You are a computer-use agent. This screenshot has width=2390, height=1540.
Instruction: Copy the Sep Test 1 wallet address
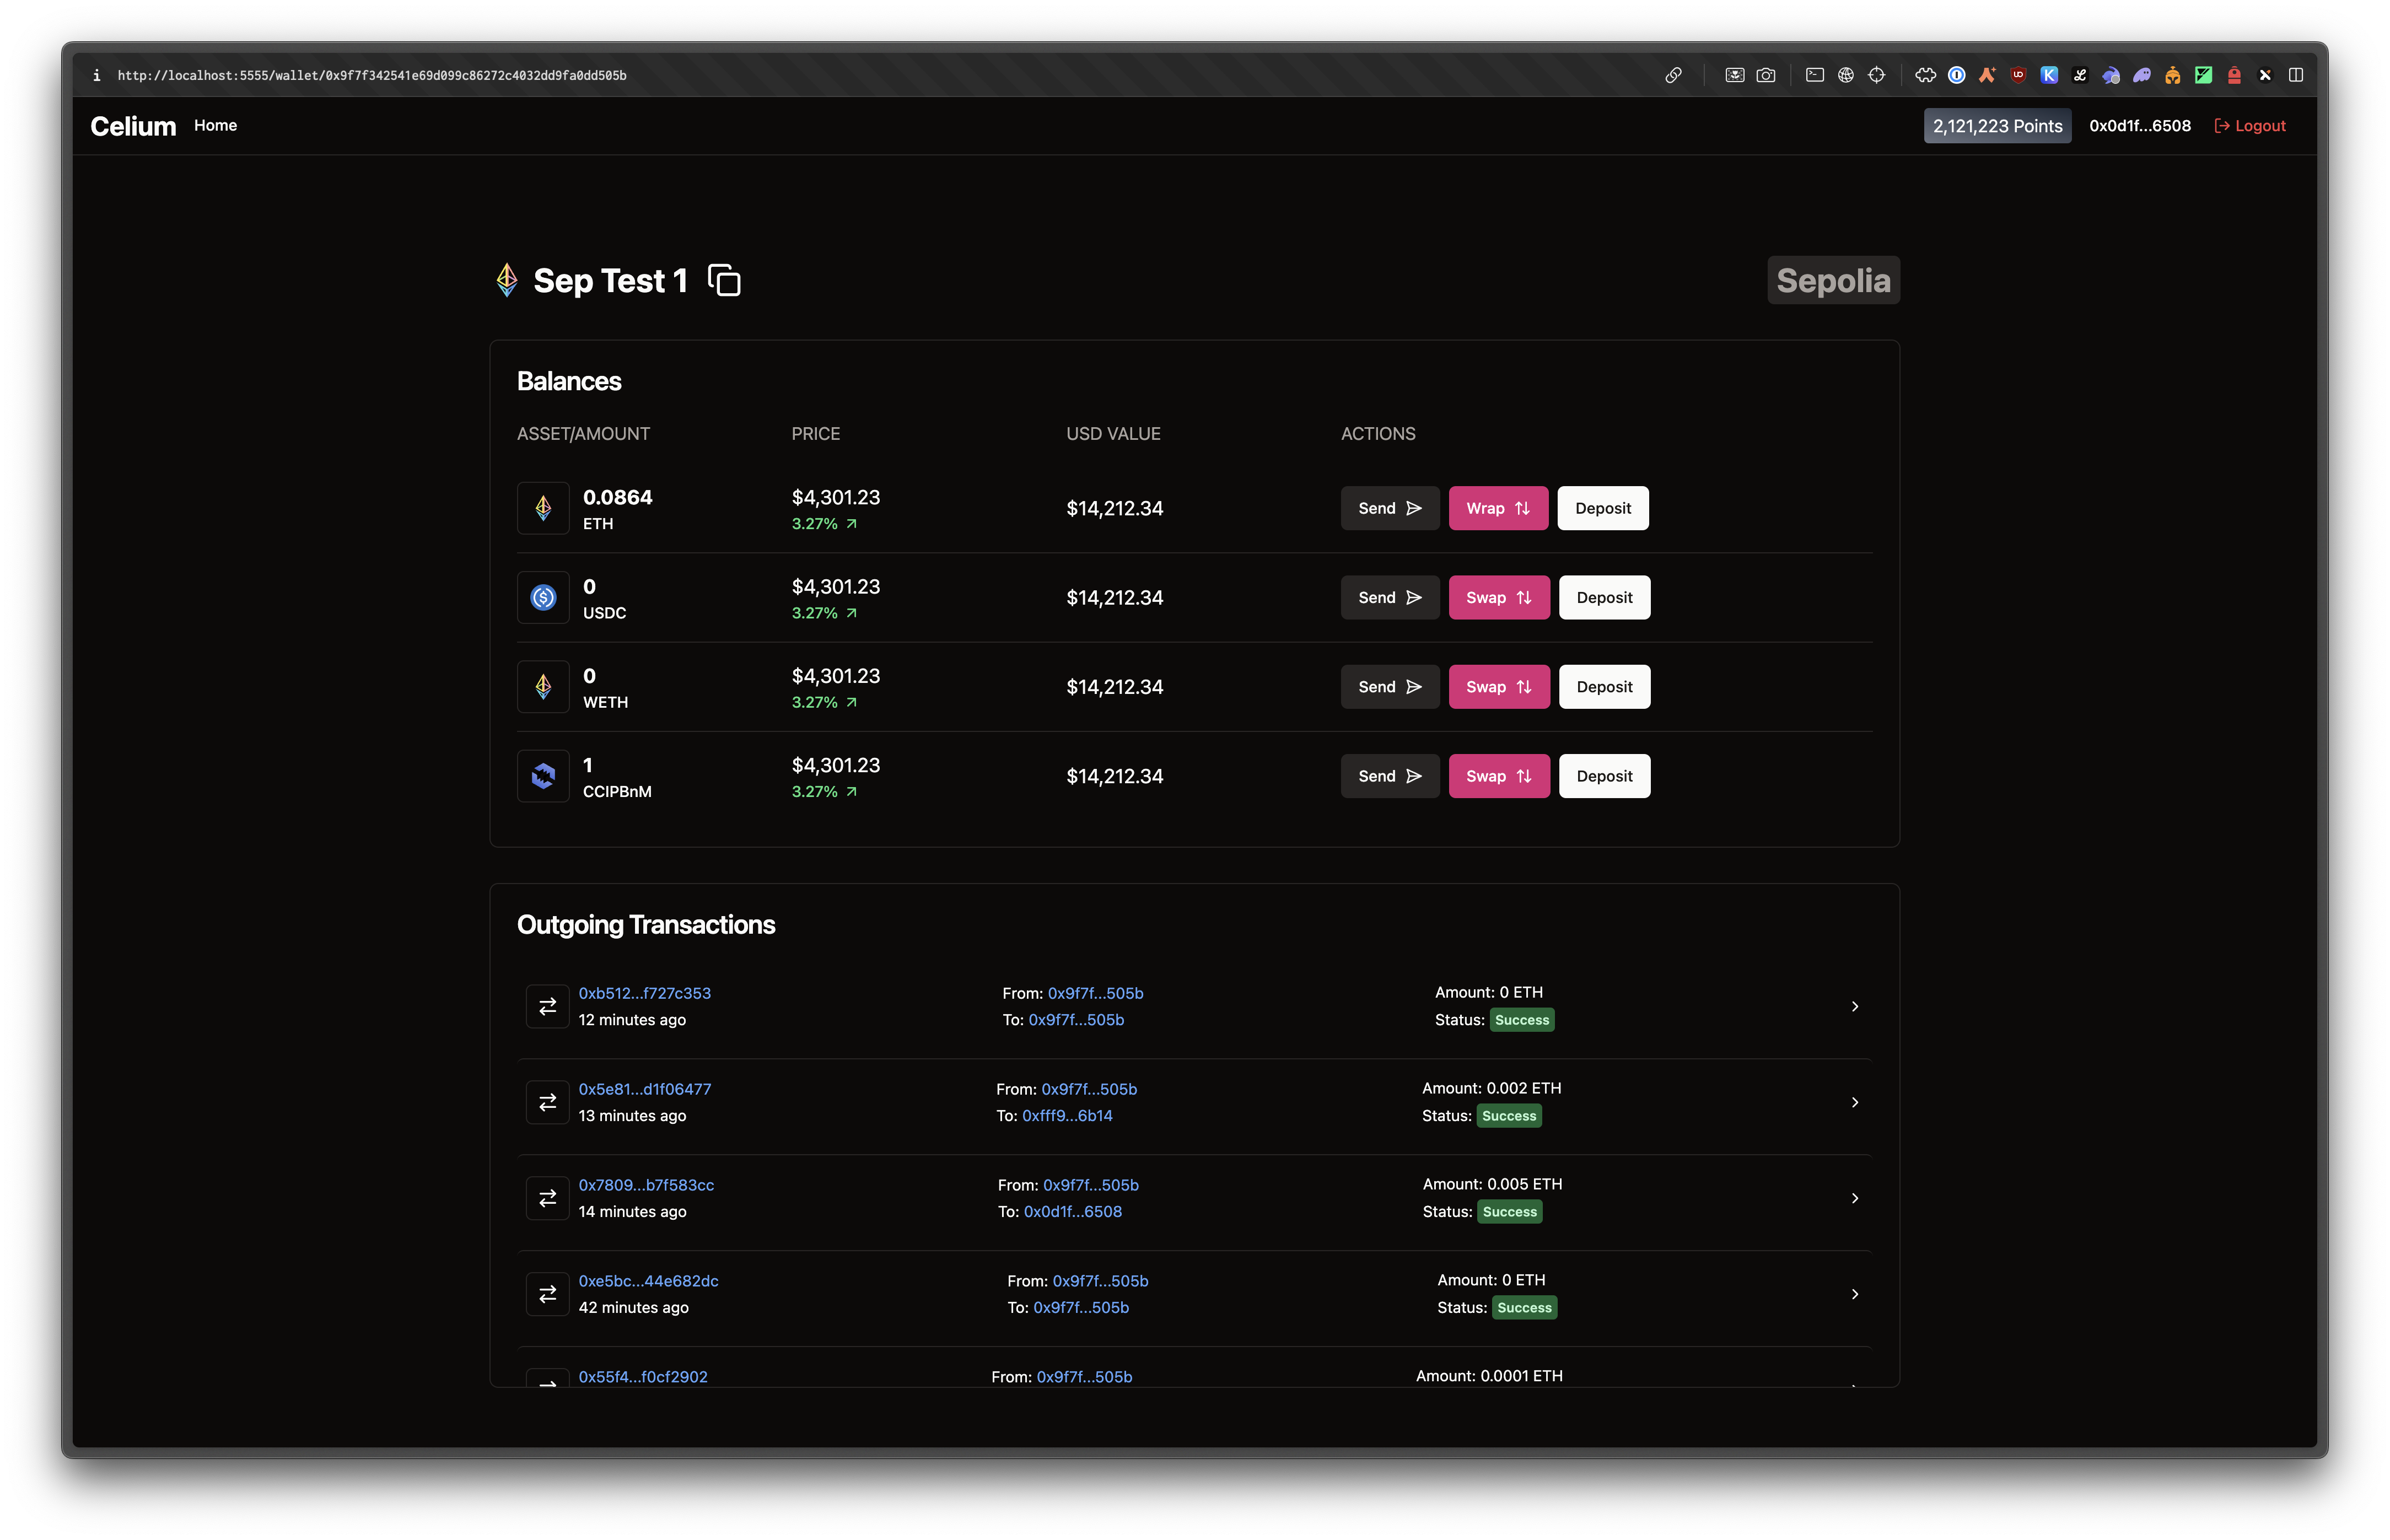point(724,280)
